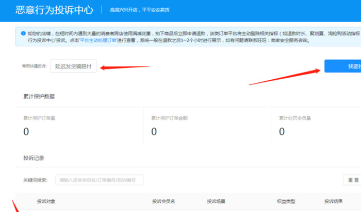
Task: Open the 平台主动处理订单 link
Action: pos(98,41)
